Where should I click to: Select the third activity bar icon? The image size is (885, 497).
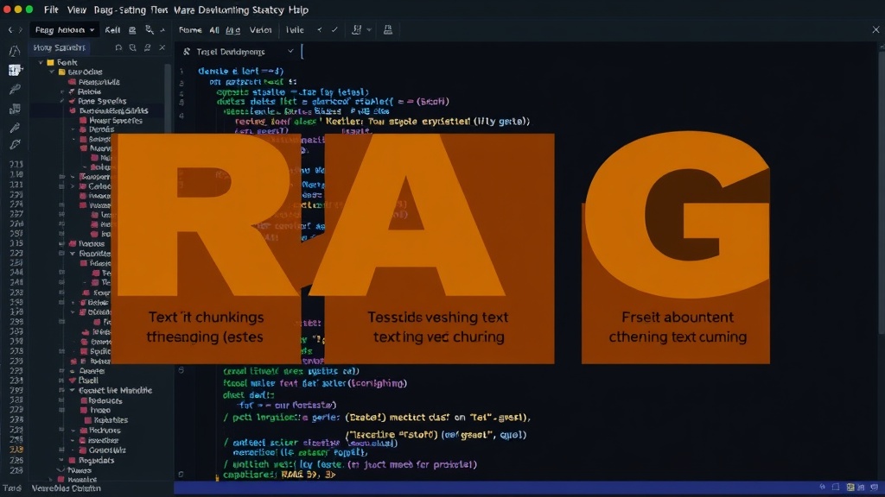(x=15, y=89)
